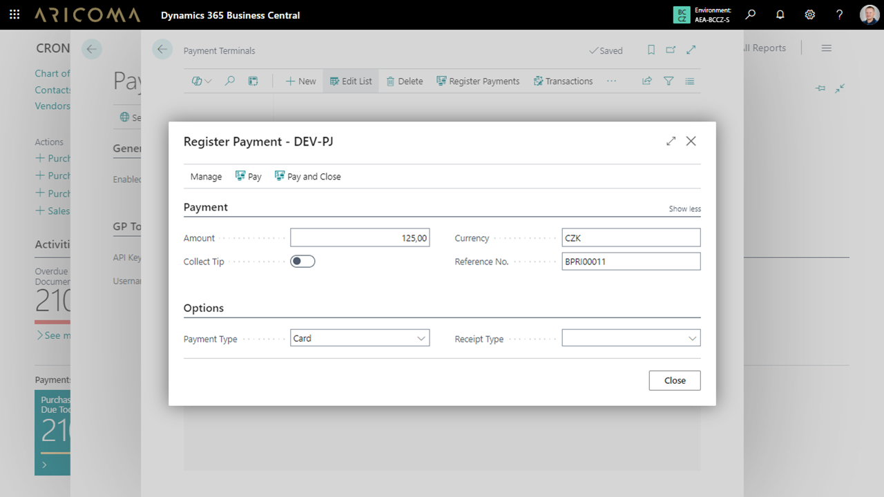Screen dimensions: 884x497
Task: Show the list options icon
Action: [x=690, y=81]
